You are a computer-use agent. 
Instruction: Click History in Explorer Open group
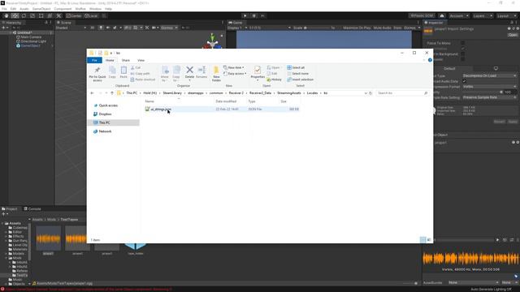[x=275, y=79]
